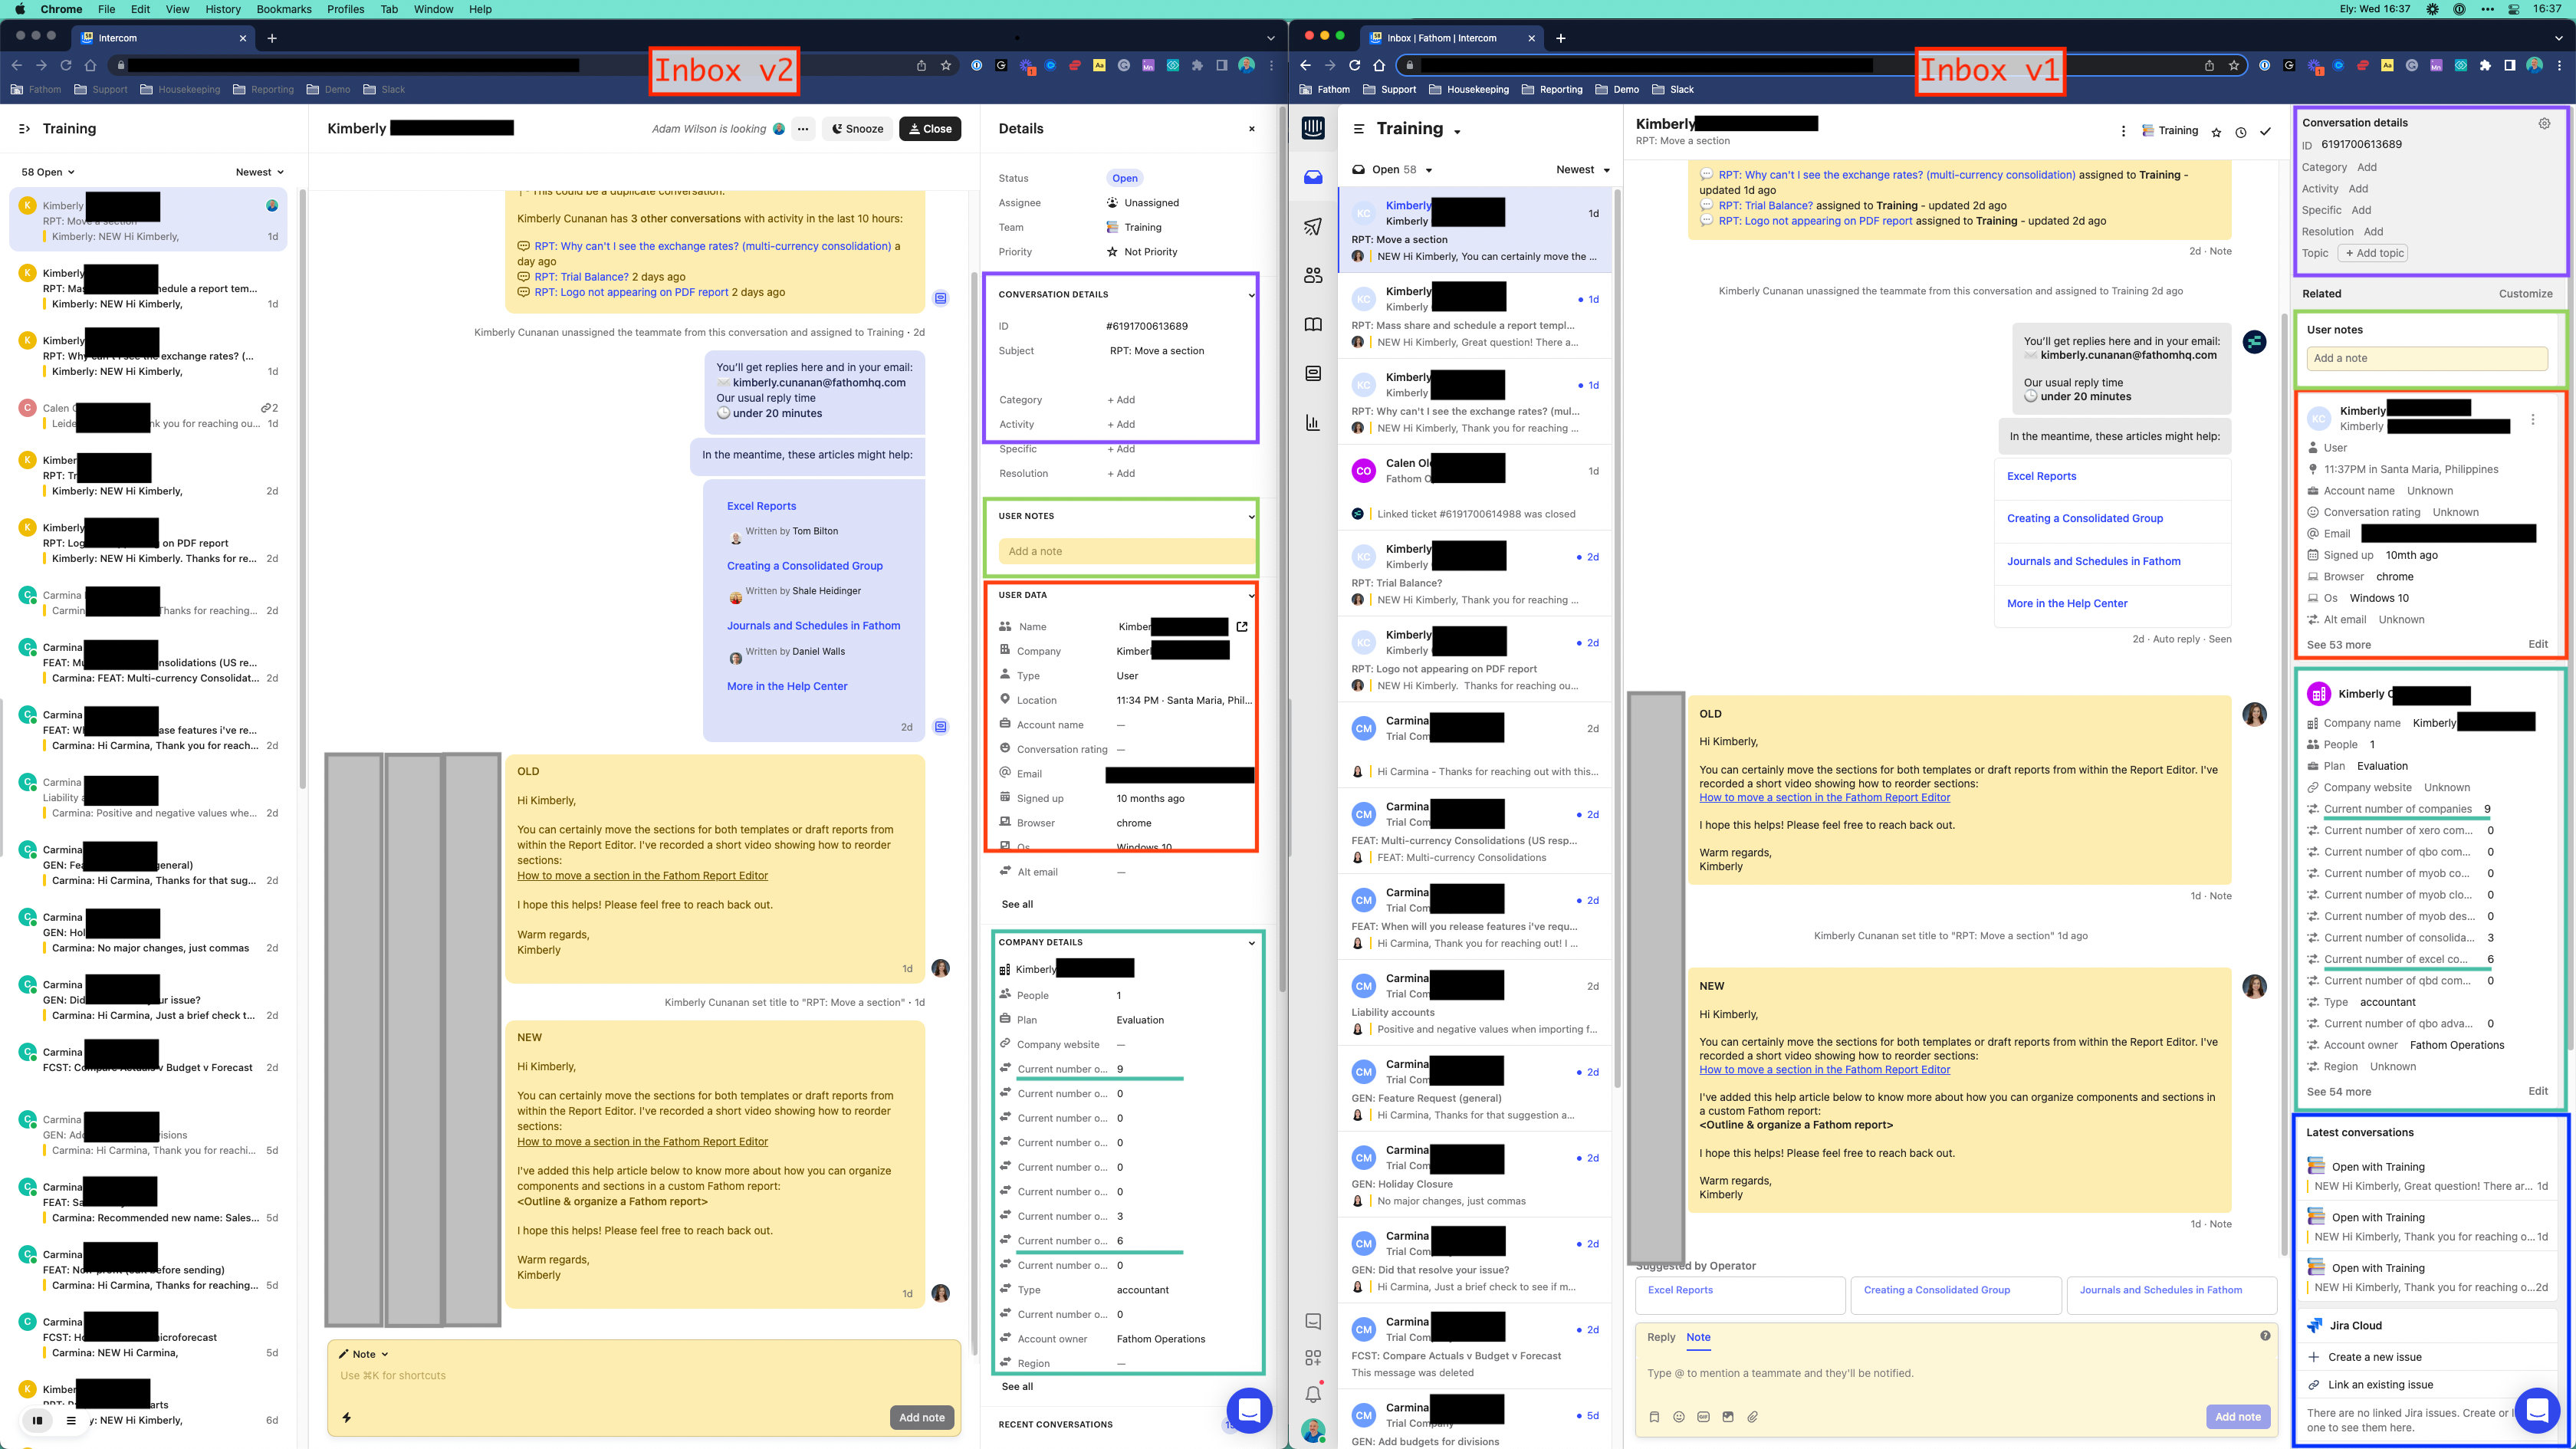Open the Newest sort dropdown in v1
The width and height of the screenshot is (2576, 1449).
point(1583,170)
